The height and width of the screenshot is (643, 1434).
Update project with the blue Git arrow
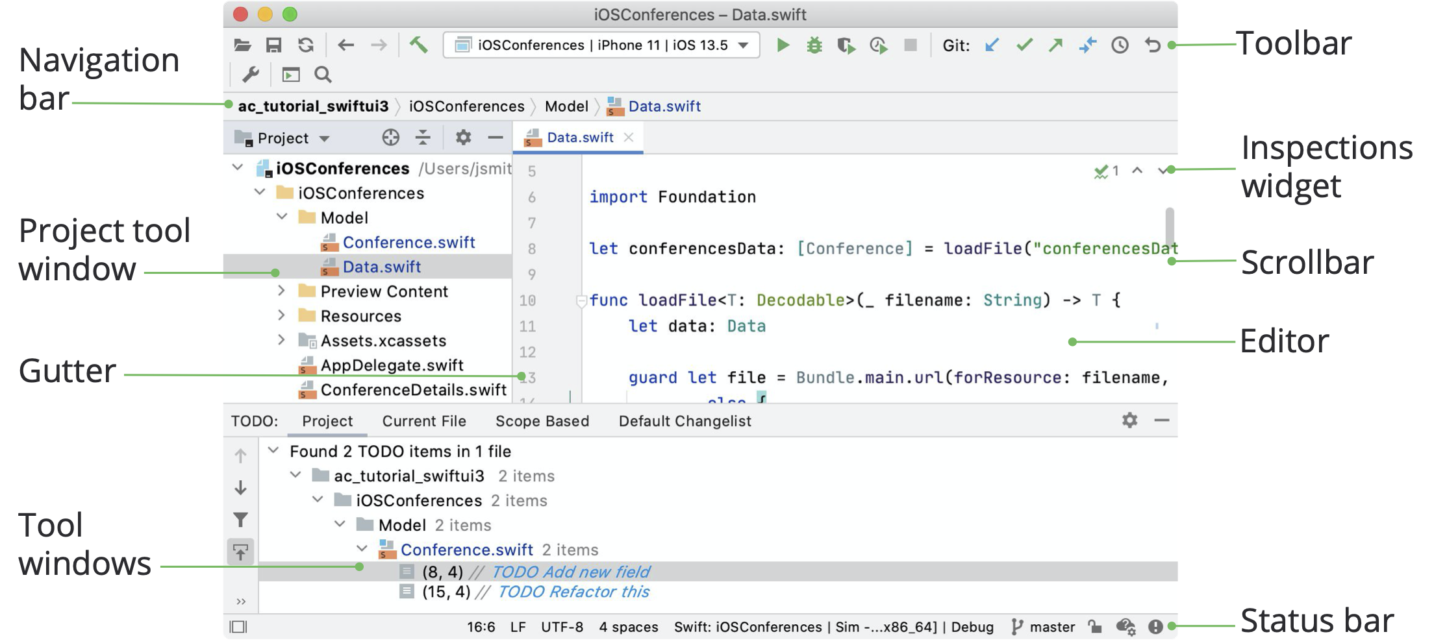(x=992, y=45)
